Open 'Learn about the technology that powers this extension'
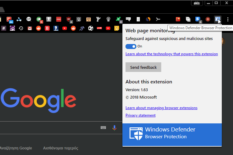The width and height of the screenshot is (233, 155). pos(171,54)
